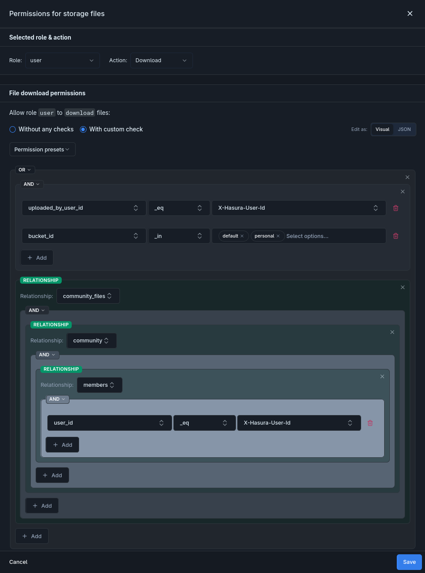The image size is (425, 573).
Task: Open the members relationship selector
Action: [100, 385]
